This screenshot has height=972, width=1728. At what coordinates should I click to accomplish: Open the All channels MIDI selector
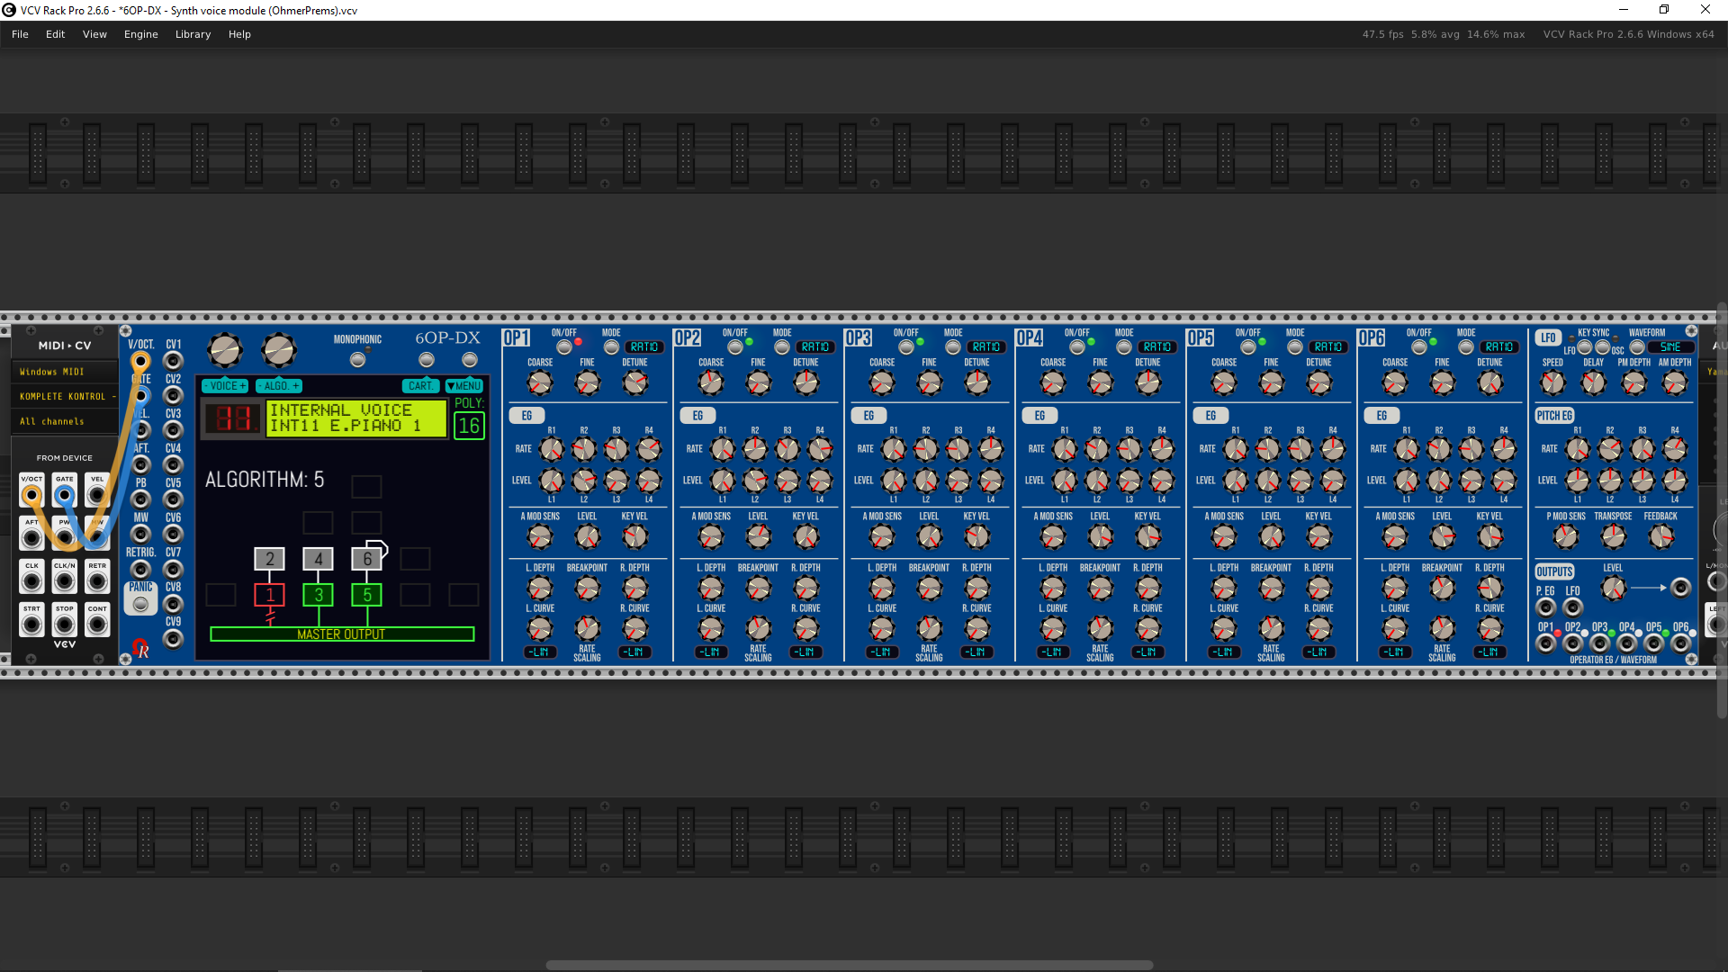coord(63,421)
